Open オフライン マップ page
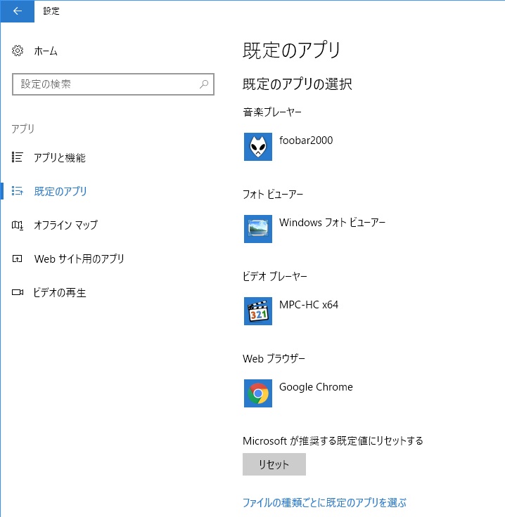The image size is (505, 517). coord(65,225)
